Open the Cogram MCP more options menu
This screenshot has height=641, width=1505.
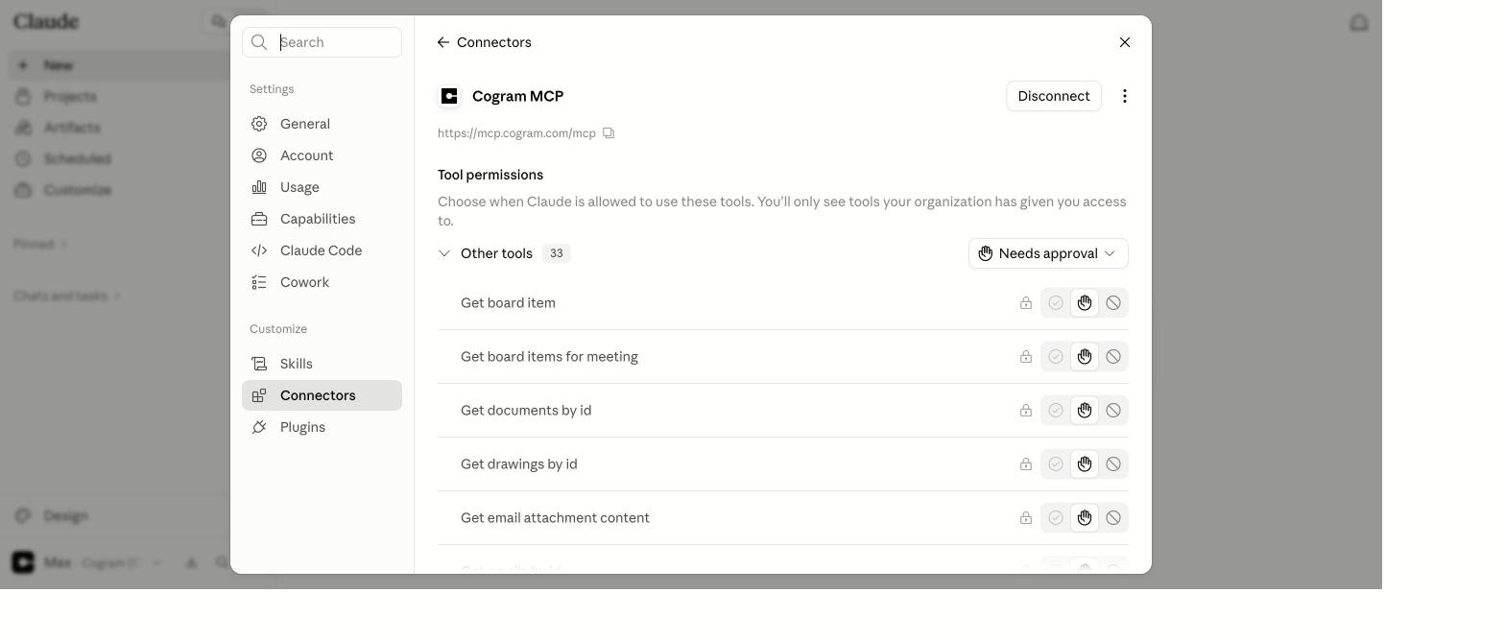point(1125,96)
